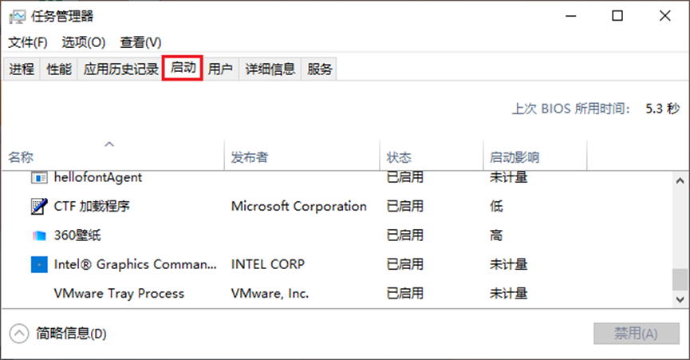Click the vertical scrollbar thumb
The height and width of the screenshot is (360, 690).
coord(680,279)
